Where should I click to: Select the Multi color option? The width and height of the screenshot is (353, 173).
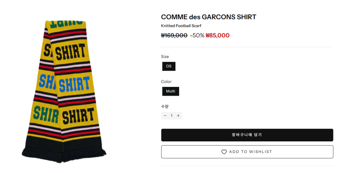(x=170, y=91)
